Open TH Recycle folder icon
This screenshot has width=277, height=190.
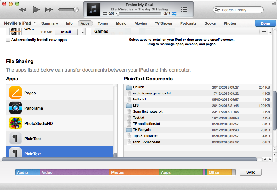click(129, 130)
